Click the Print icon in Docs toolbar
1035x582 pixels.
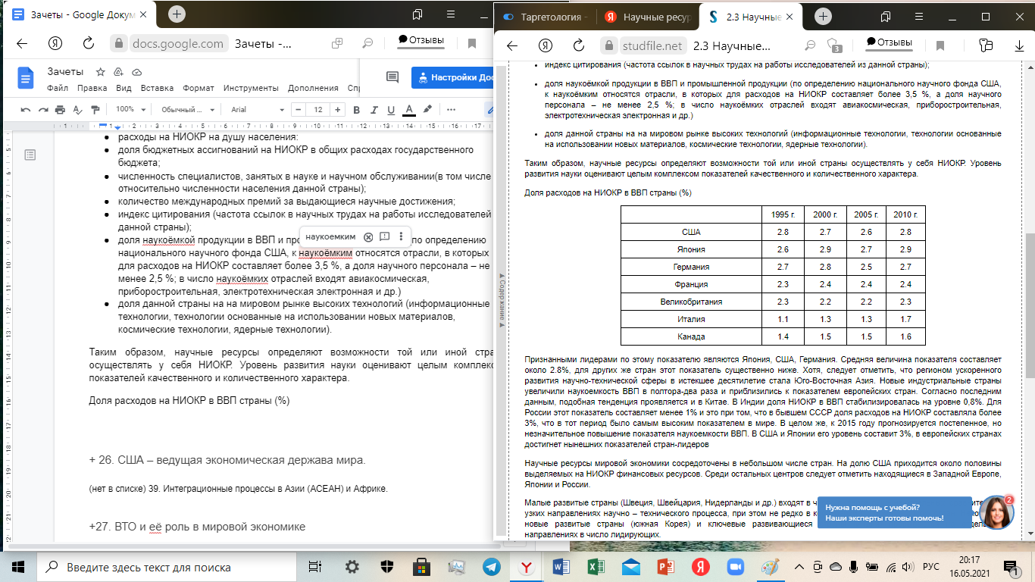(60, 109)
